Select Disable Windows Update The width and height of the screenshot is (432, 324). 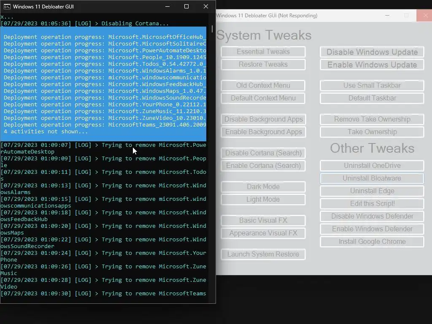click(372, 52)
